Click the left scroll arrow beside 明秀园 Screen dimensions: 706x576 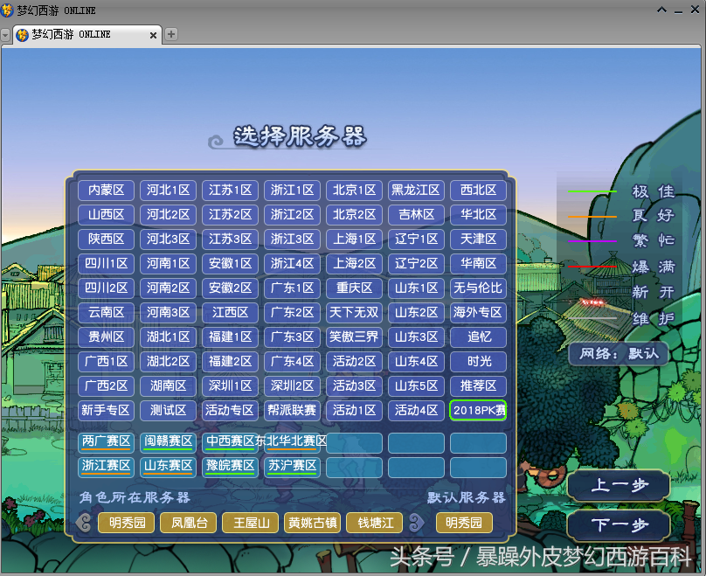(x=84, y=523)
